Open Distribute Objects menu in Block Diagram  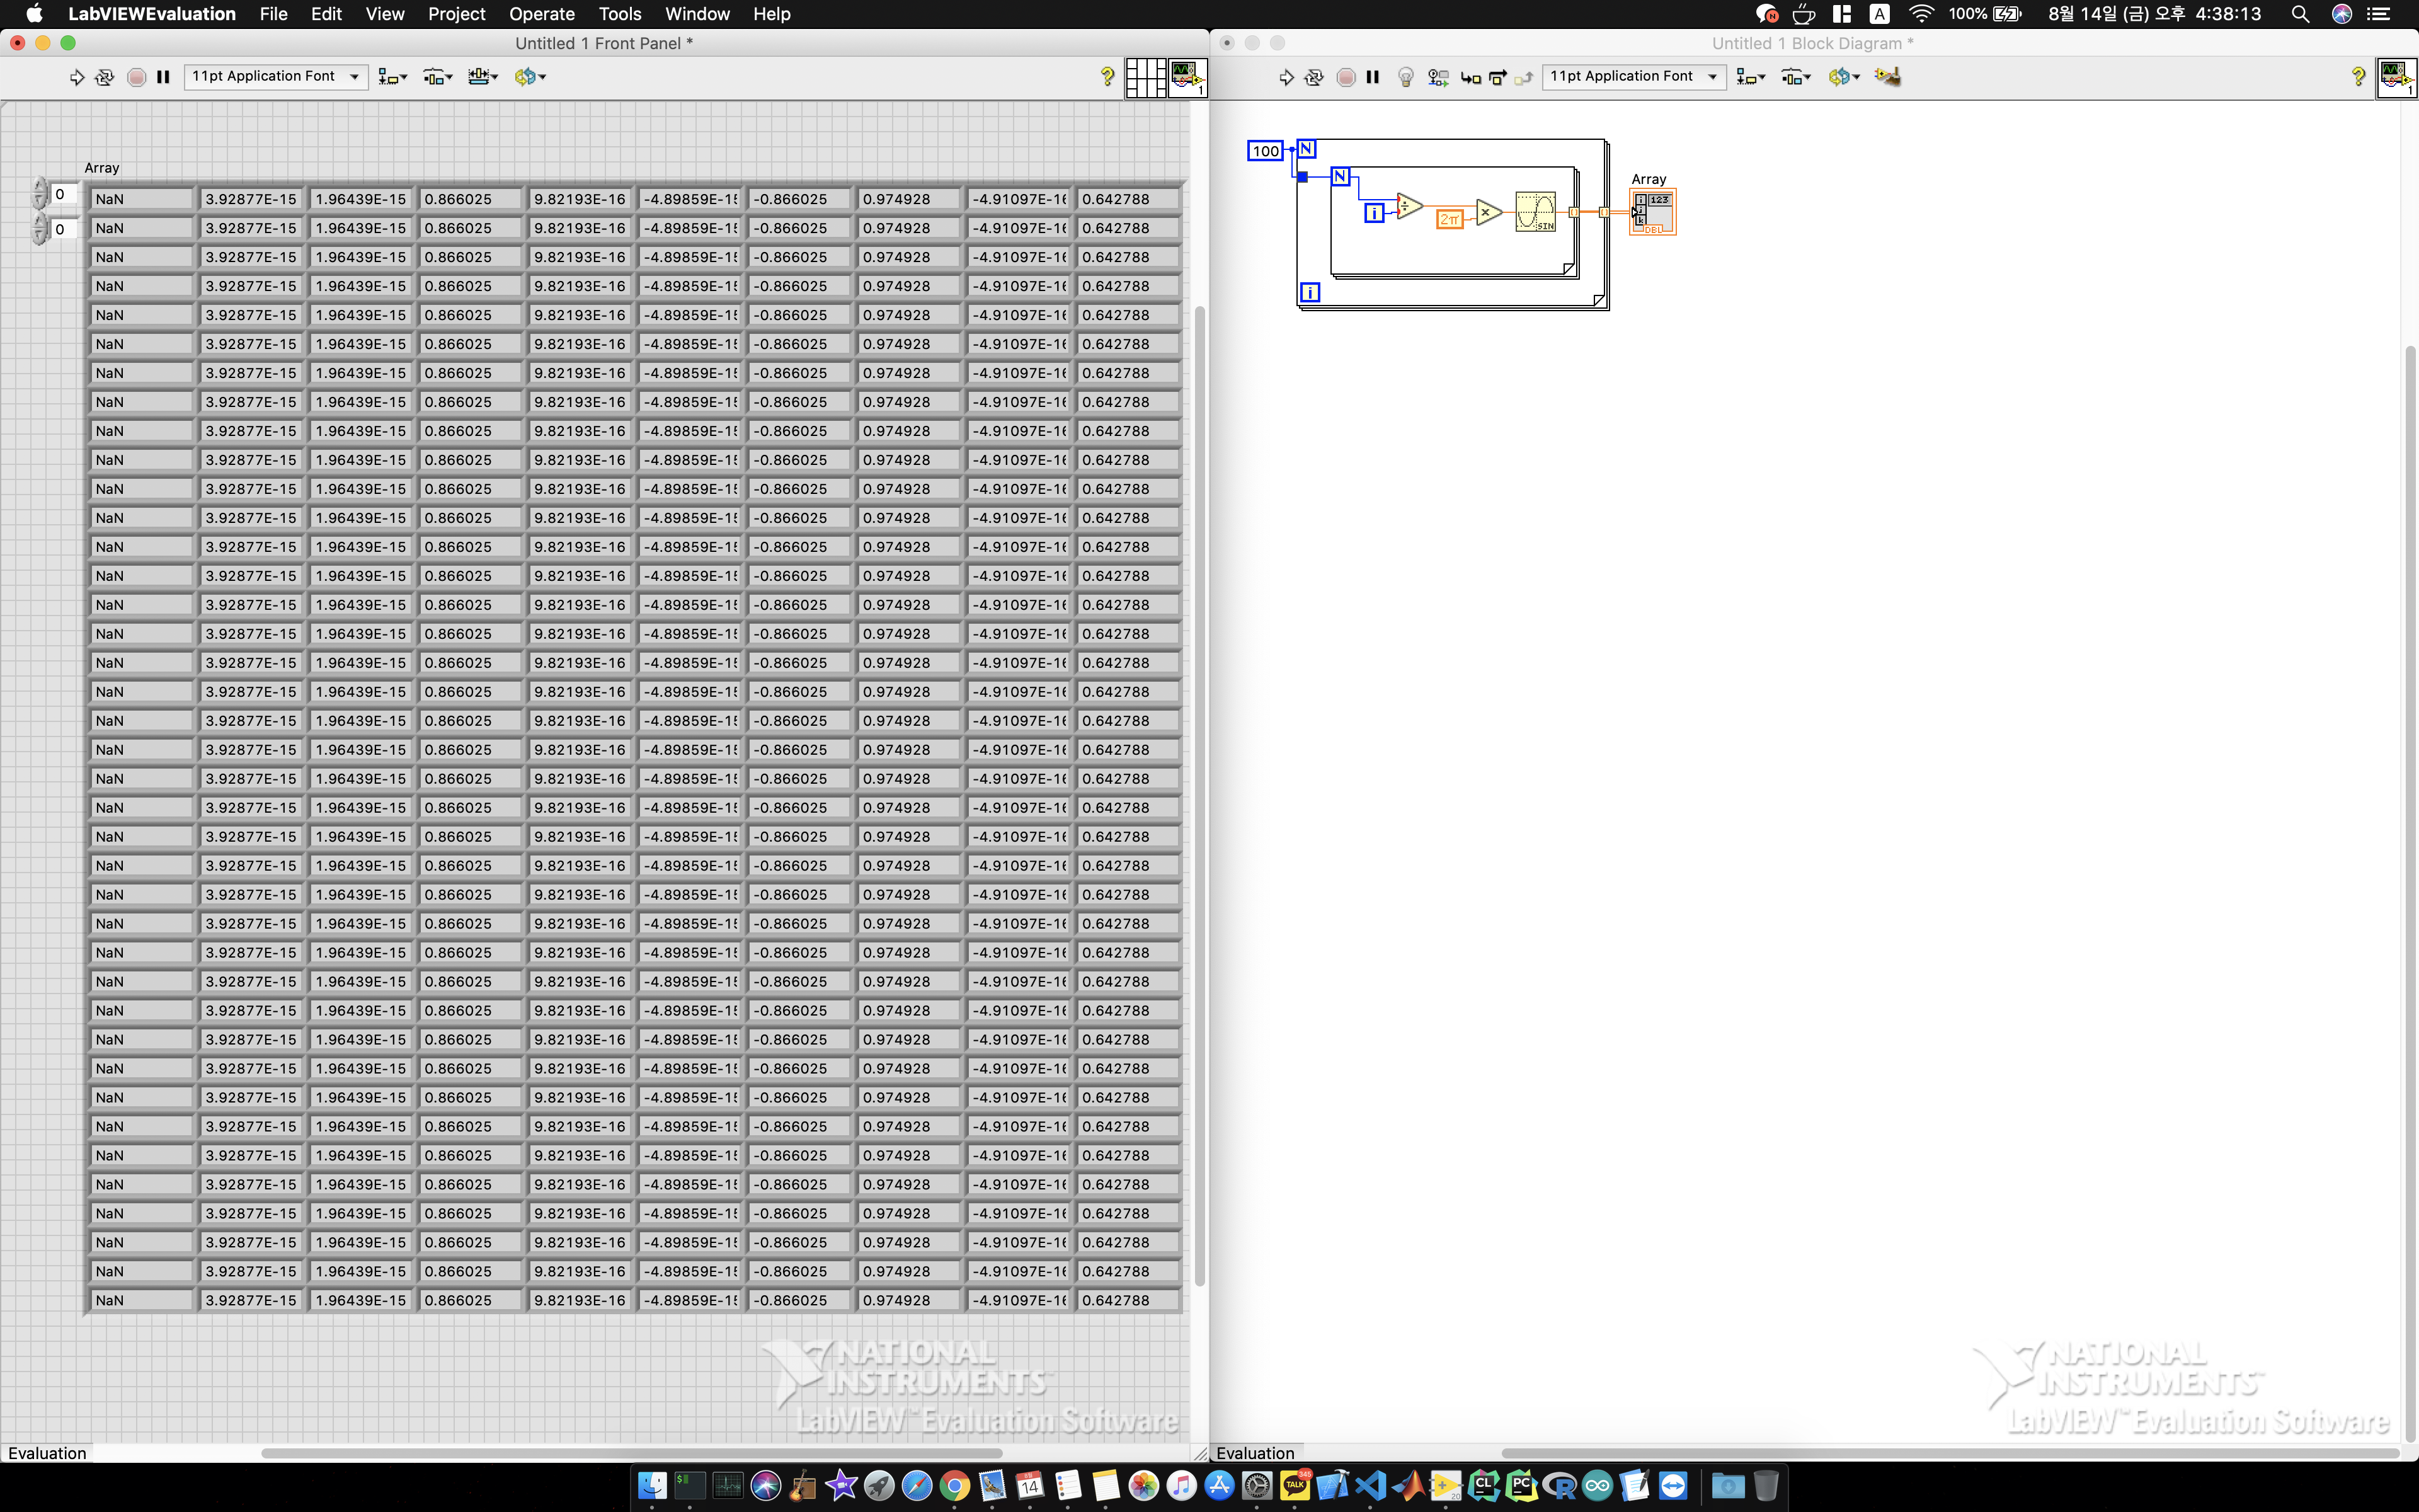1796,77
